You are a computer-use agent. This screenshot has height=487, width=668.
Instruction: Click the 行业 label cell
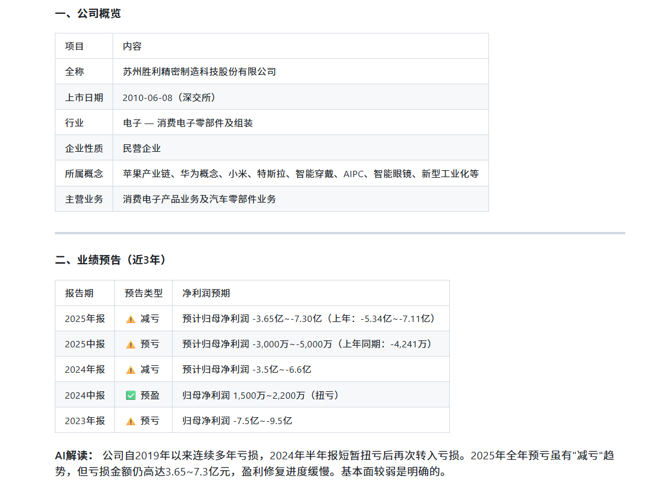84,122
